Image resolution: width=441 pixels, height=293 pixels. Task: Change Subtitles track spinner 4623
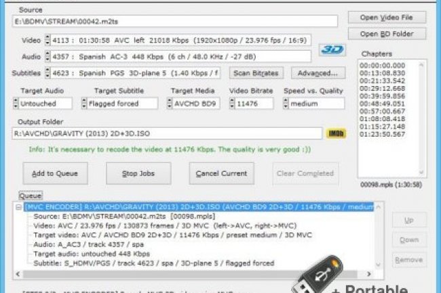[47, 73]
